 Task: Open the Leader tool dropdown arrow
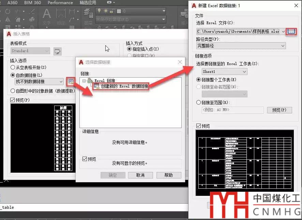(x=78, y=19)
